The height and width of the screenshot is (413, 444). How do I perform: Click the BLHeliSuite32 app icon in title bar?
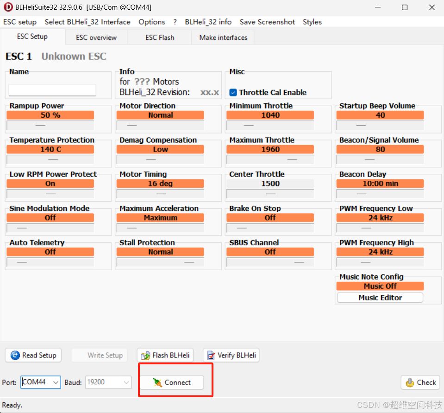click(8, 7)
